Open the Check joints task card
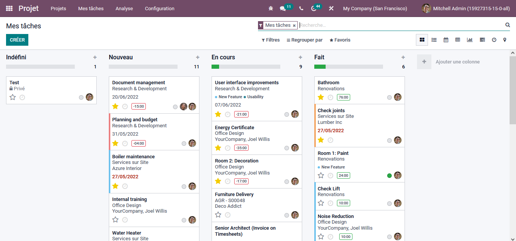Viewport: 516px width, 241px height. click(360, 126)
